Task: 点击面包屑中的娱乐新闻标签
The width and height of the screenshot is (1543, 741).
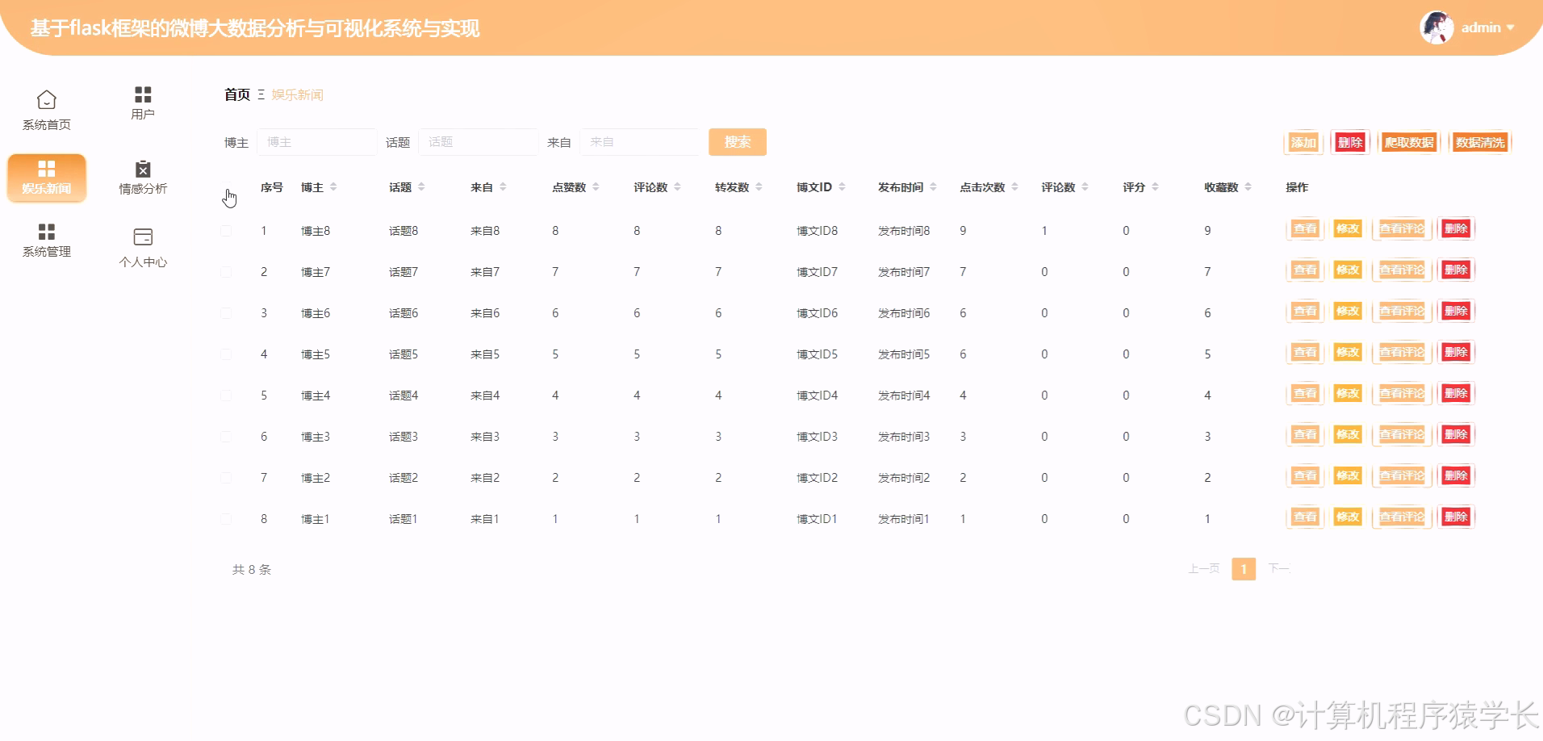Action: (x=296, y=94)
